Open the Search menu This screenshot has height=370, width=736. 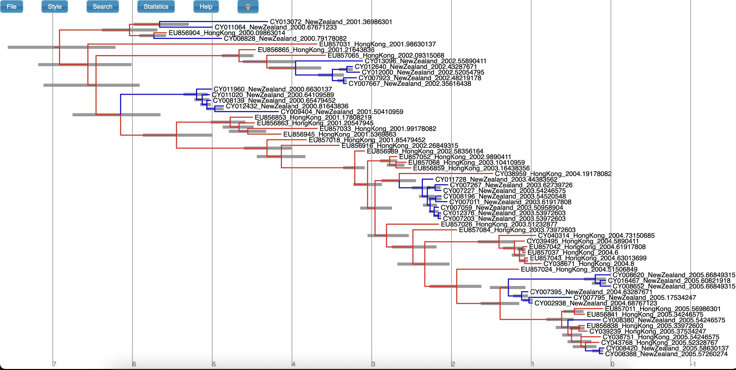(x=103, y=7)
